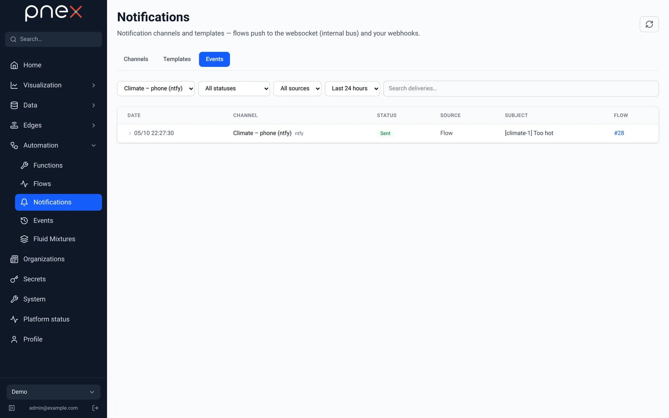The width and height of the screenshot is (669, 418).
Task: Open Secrets with the key icon
Action: click(14, 279)
